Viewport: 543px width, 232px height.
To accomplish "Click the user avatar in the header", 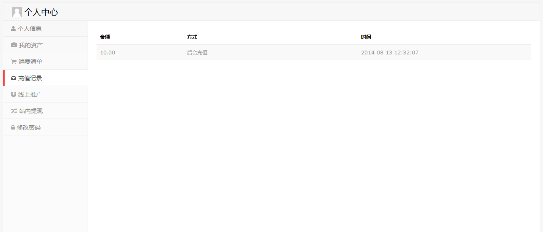I will pyautogui.click(x=17, y=12).
